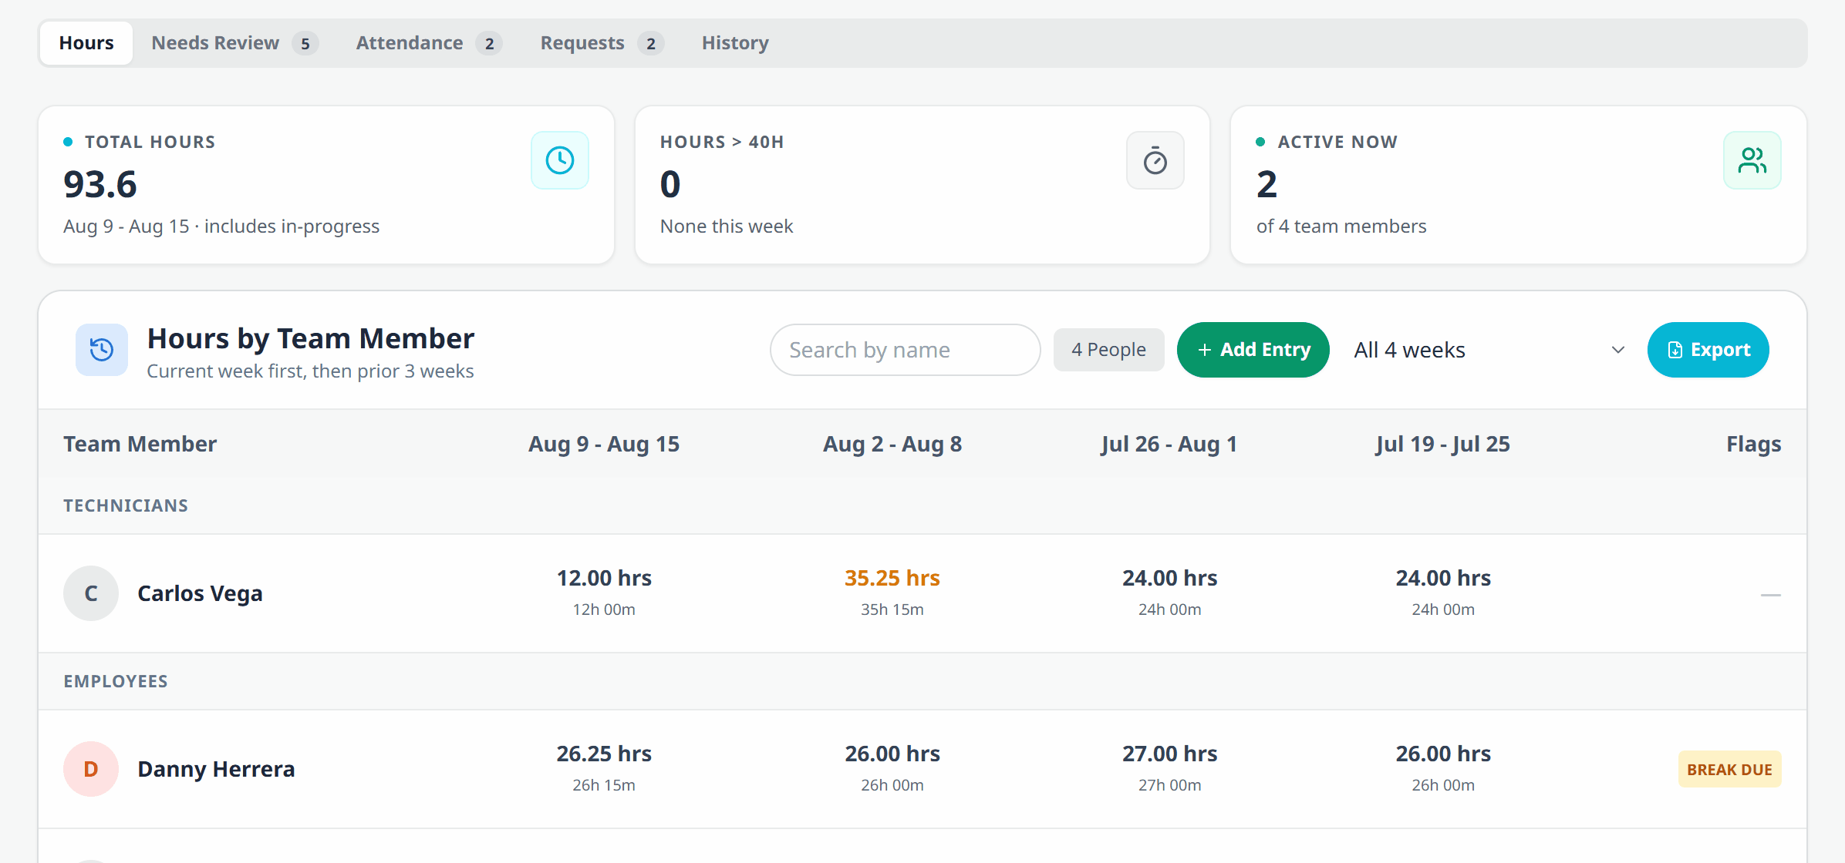Image resolution: width=1845 pixels, height=863 pixels.
Task: Click the Team Member column header
Action: pos(140,444)
